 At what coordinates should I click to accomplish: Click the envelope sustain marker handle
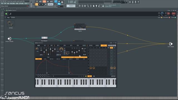pyautogui.click(x=69, y=73)
